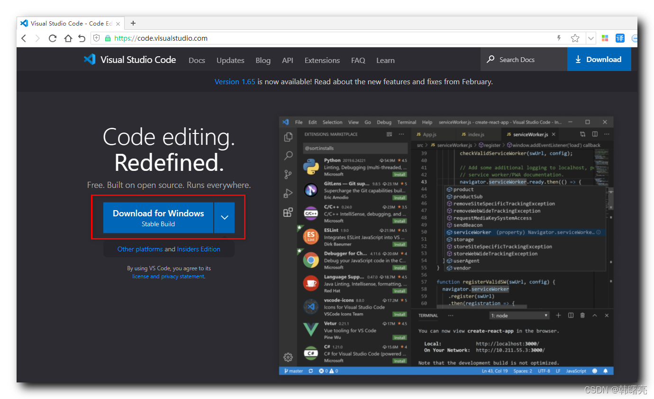
Task: Click the Source Control icon in the activity bar
Action: (288, 175)
